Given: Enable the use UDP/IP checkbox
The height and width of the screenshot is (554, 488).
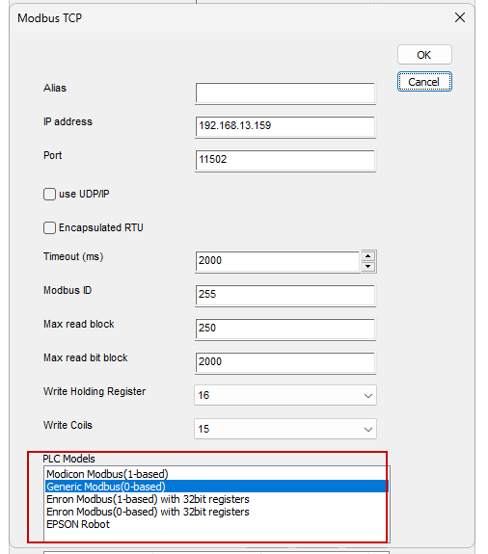Looking at the screenshot, I should pos(49,194).
